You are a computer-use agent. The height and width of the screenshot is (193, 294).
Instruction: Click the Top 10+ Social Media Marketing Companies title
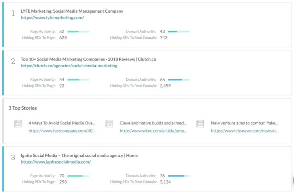pos(88,59)
